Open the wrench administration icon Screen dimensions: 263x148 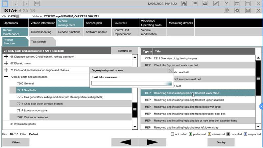point(216,4)
